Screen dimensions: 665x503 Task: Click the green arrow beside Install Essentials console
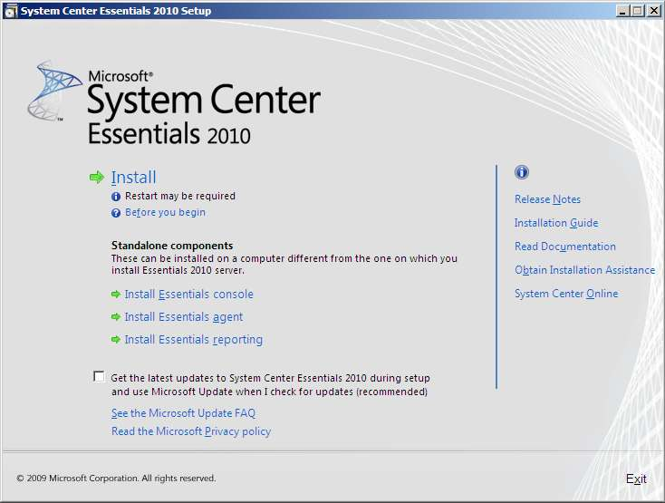pos(116,295)
